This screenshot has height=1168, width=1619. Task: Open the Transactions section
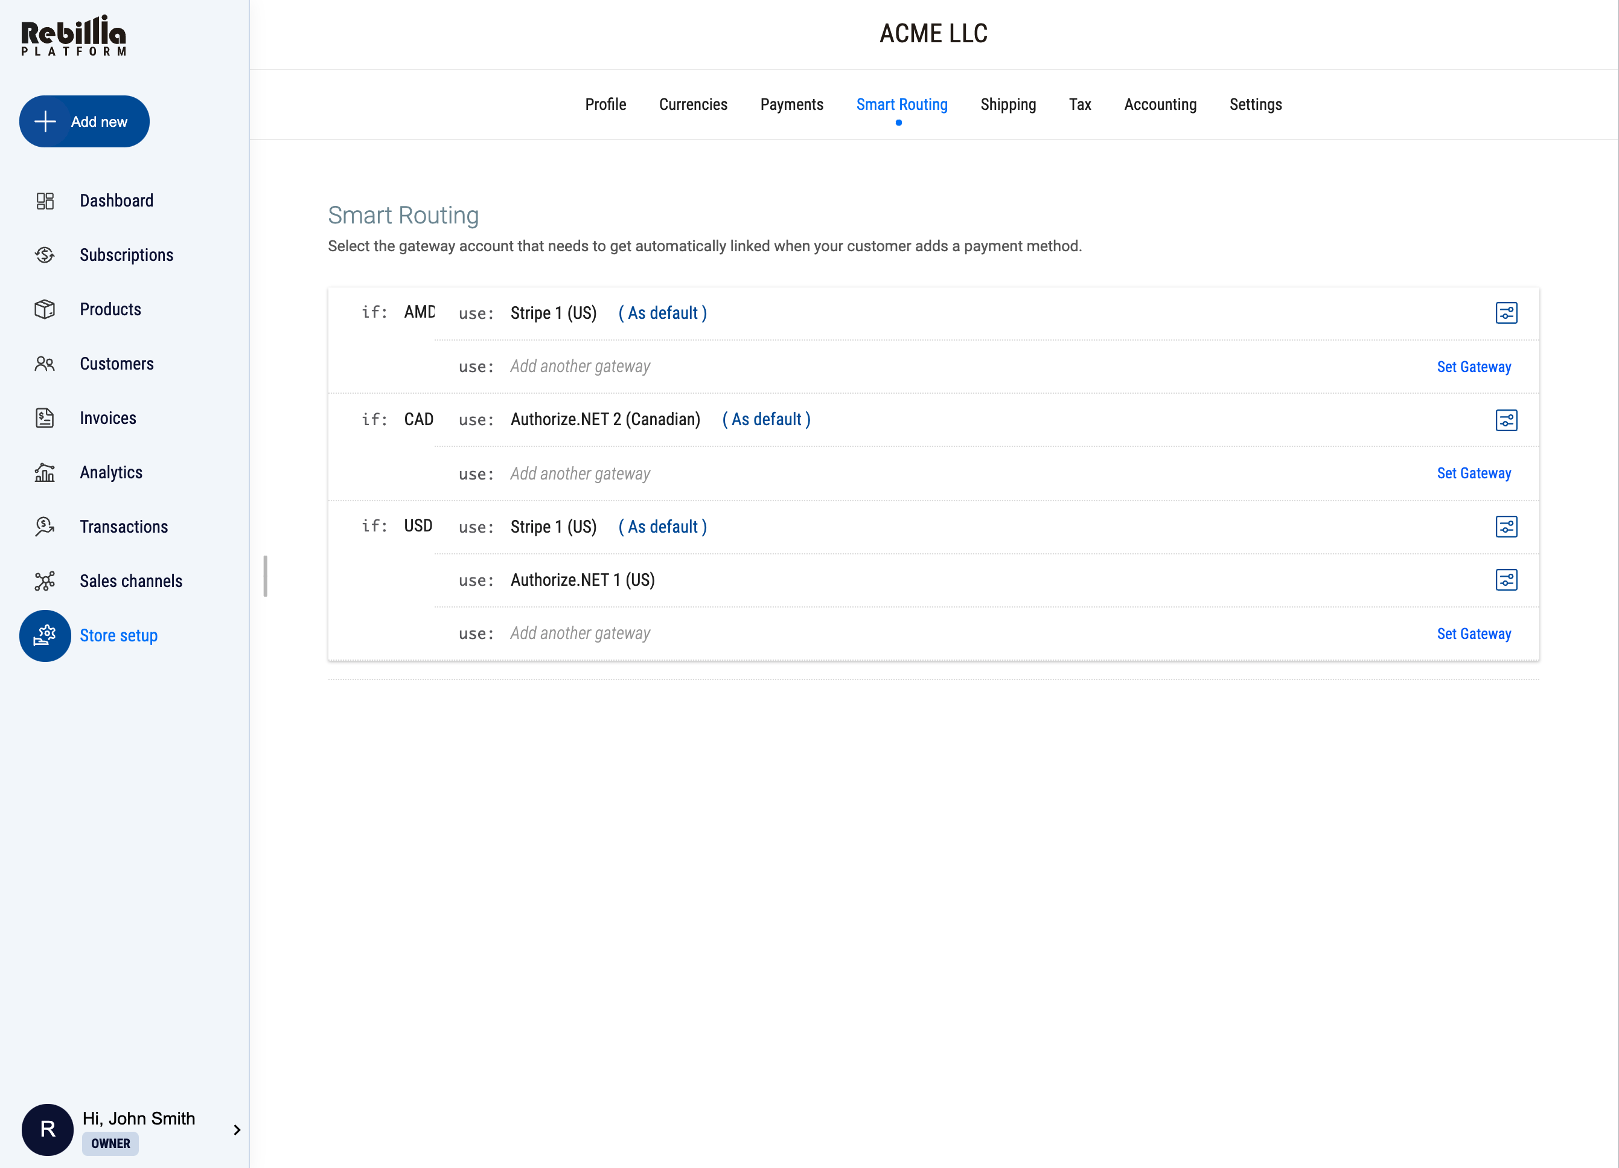click(x=124, y=527)
